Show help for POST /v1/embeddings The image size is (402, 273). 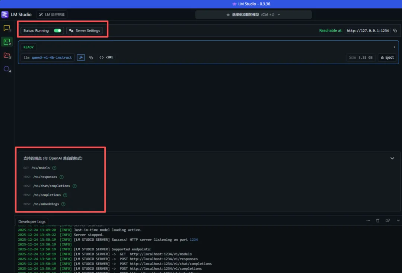[63, 204]
